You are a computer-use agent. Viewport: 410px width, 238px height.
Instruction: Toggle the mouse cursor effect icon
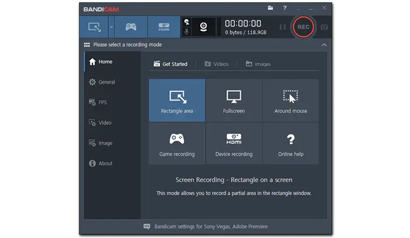187,22
